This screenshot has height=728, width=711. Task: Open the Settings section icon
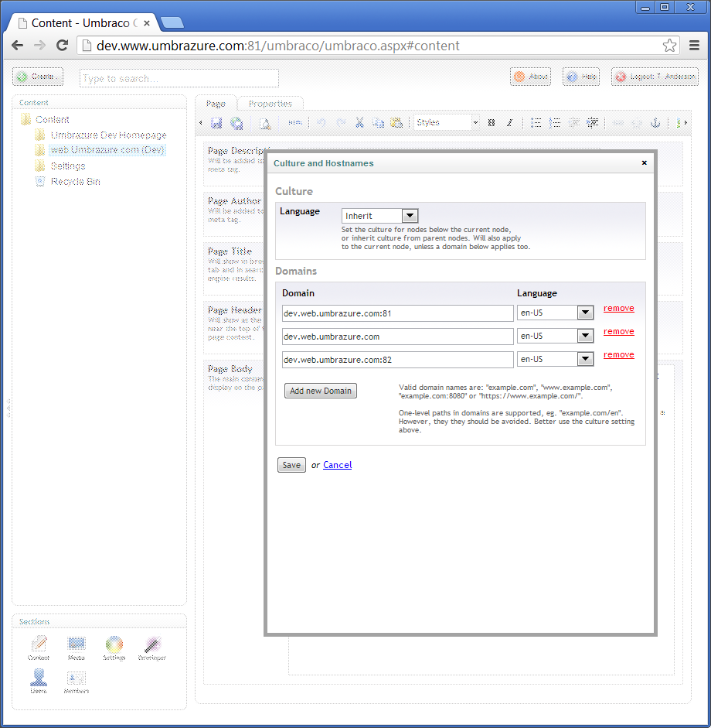click(x=114, y=646)
